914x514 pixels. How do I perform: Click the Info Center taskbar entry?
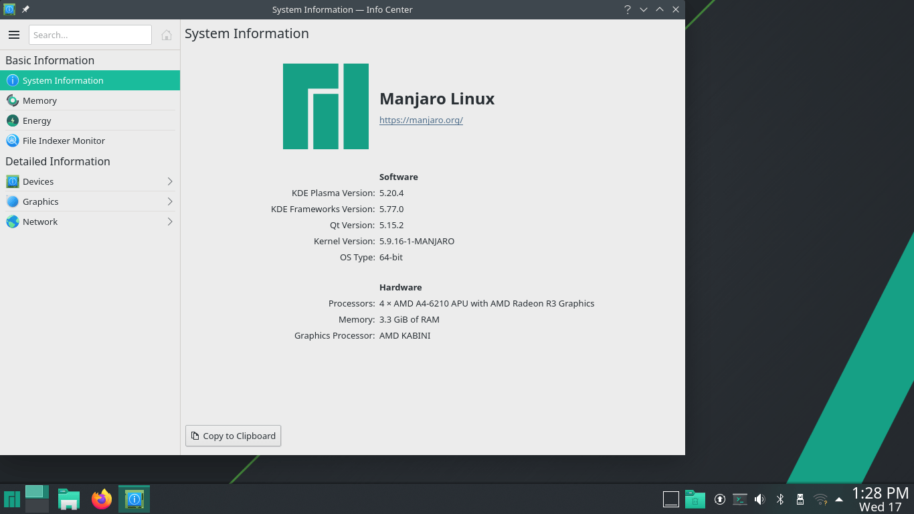(134, 499)
